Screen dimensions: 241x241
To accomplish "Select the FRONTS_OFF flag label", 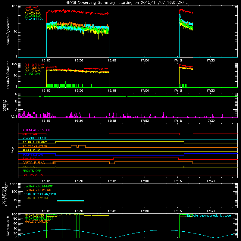I will pyautogui.click(x=32, y=171).
